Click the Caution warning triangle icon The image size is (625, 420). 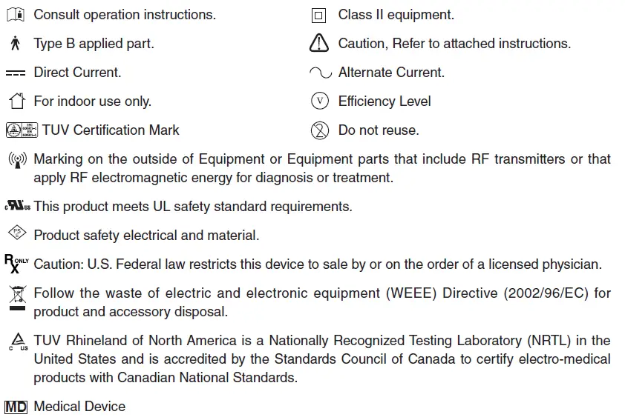(318, 44)
